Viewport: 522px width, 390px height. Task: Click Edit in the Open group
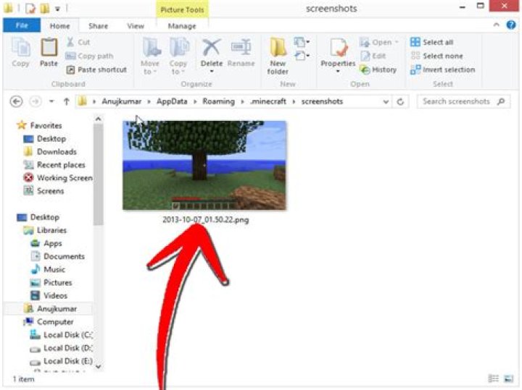tap(373, 56)
